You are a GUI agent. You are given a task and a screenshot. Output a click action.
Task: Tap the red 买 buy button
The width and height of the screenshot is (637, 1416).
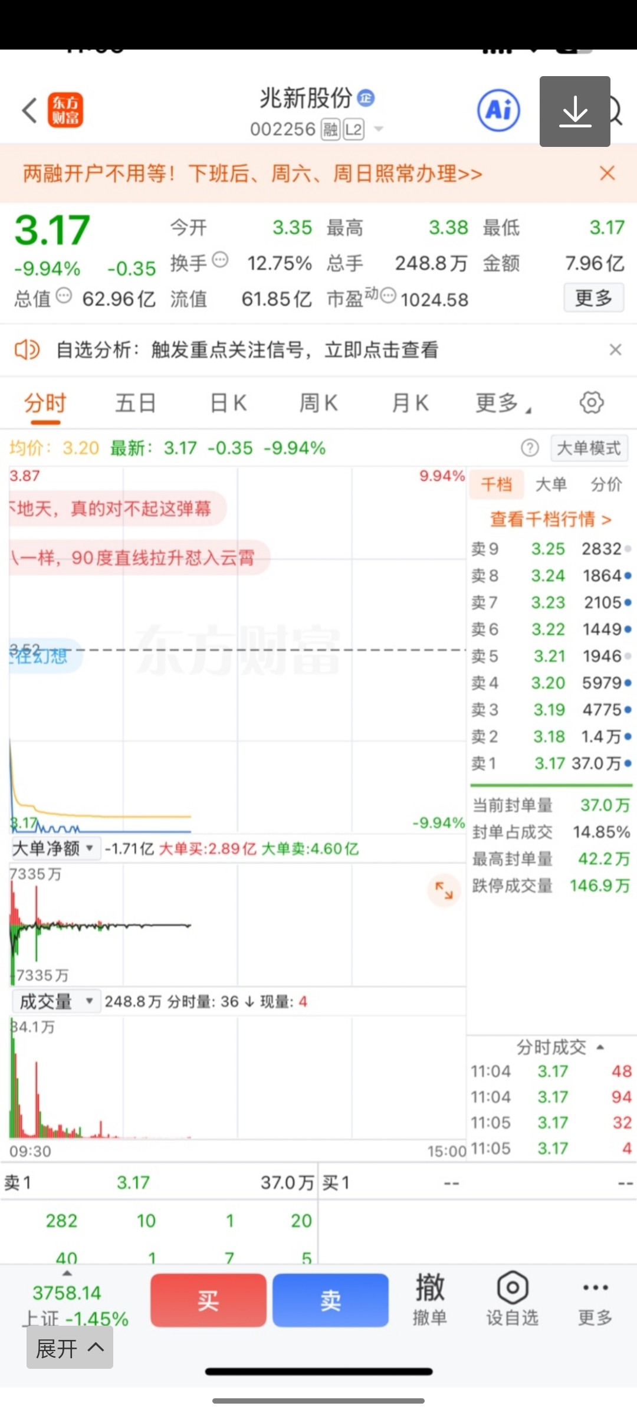[x=208, y=1300]
